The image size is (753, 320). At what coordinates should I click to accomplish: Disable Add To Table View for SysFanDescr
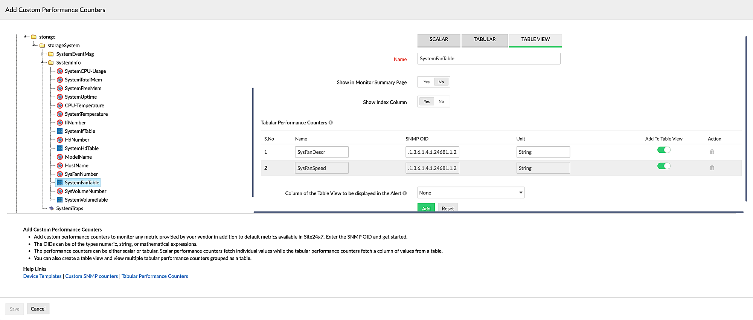point(664,150)
